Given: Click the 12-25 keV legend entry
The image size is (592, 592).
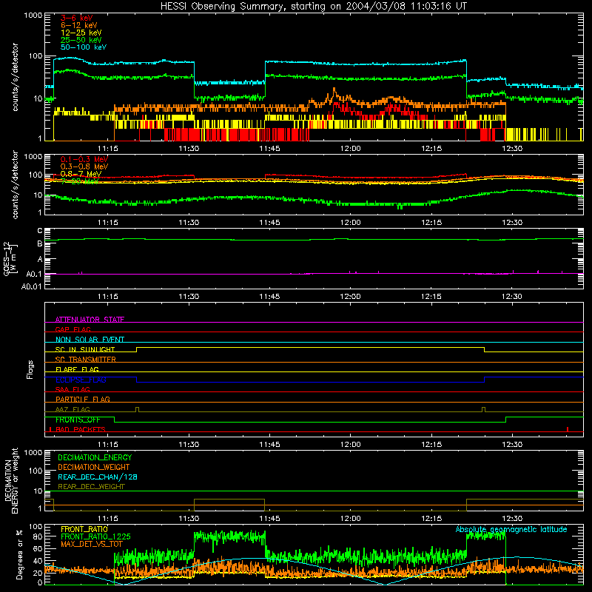Looking at the screenshot, I should pos(81,33).
